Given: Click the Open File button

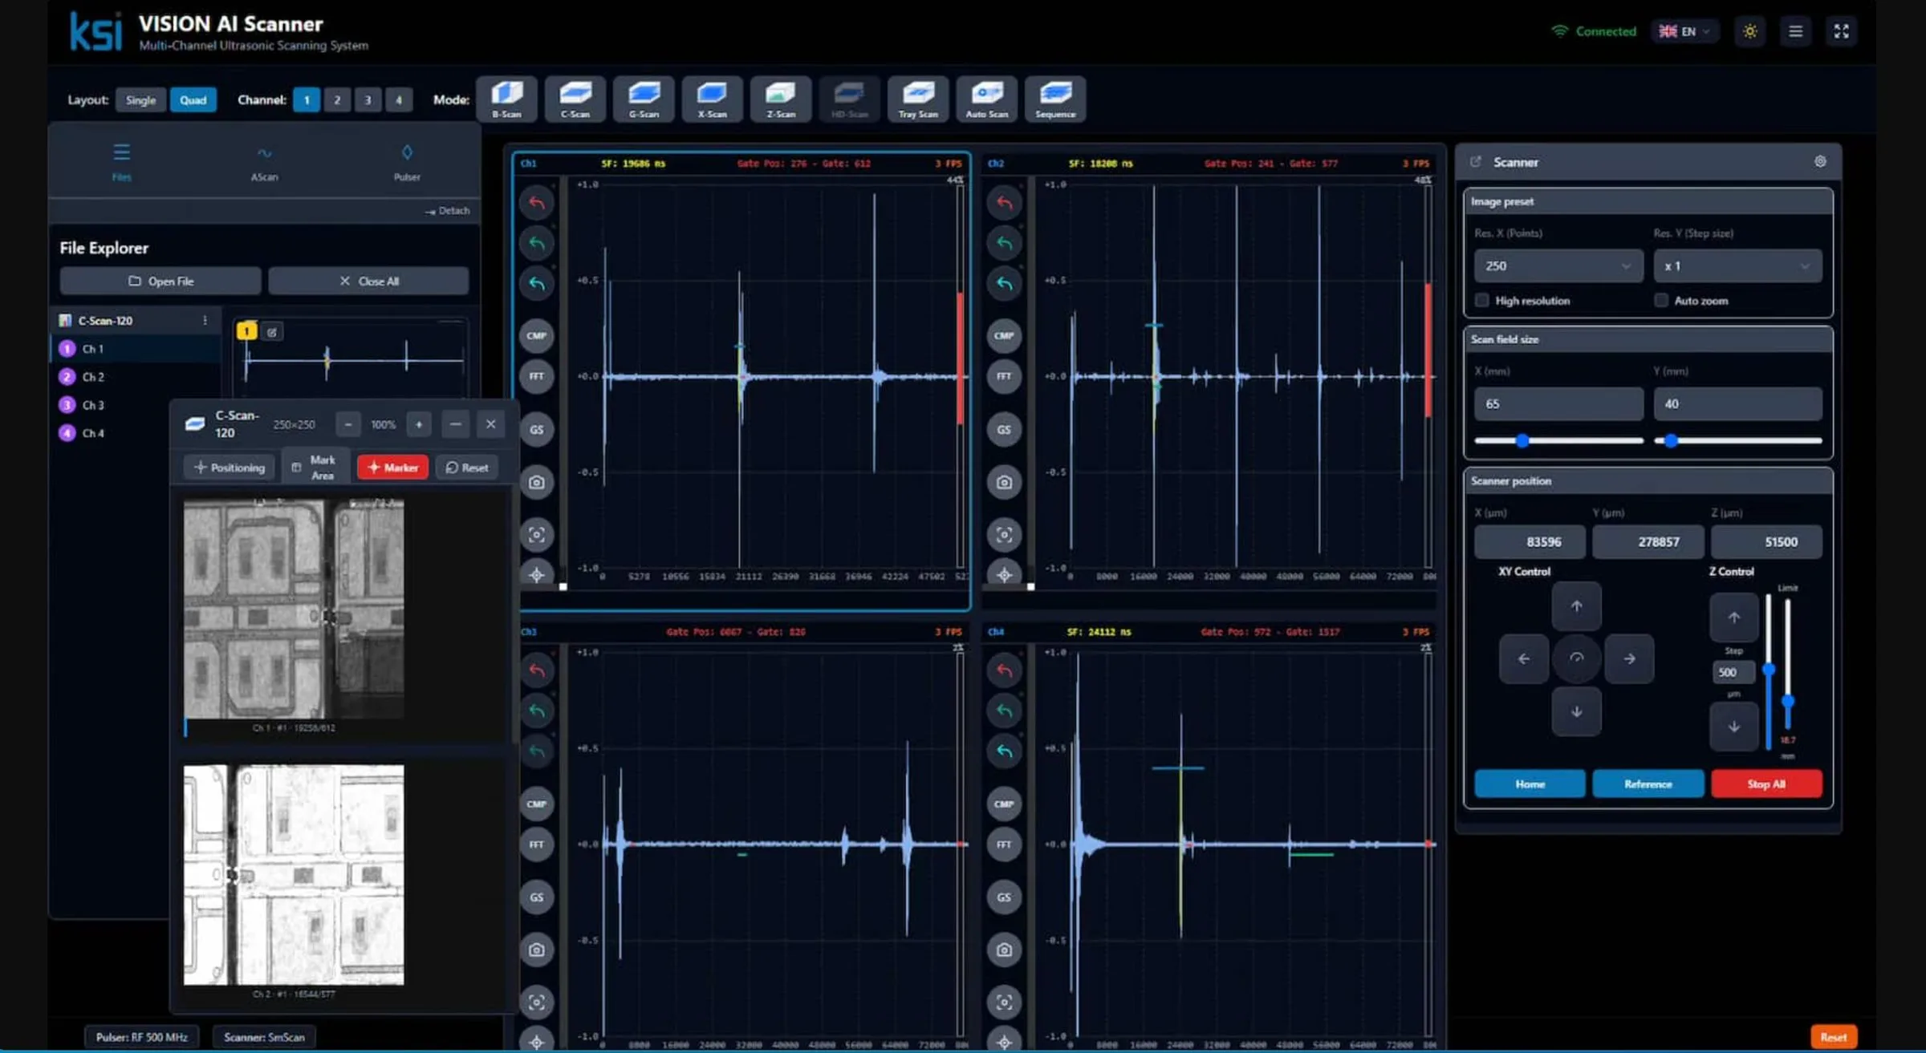Looking at the screenshot, I should tap(160, 281).
